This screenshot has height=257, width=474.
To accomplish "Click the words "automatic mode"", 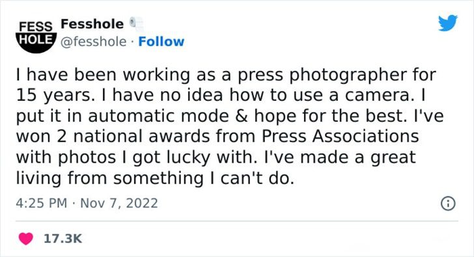I will 158,116.
